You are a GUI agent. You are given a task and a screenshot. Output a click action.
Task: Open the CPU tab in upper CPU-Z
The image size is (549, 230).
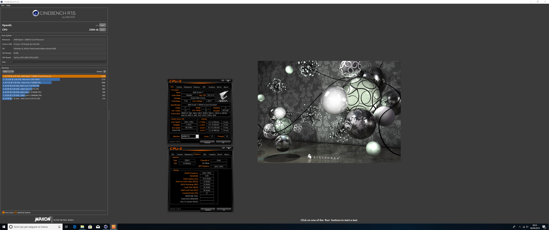(x=172, y=87)
